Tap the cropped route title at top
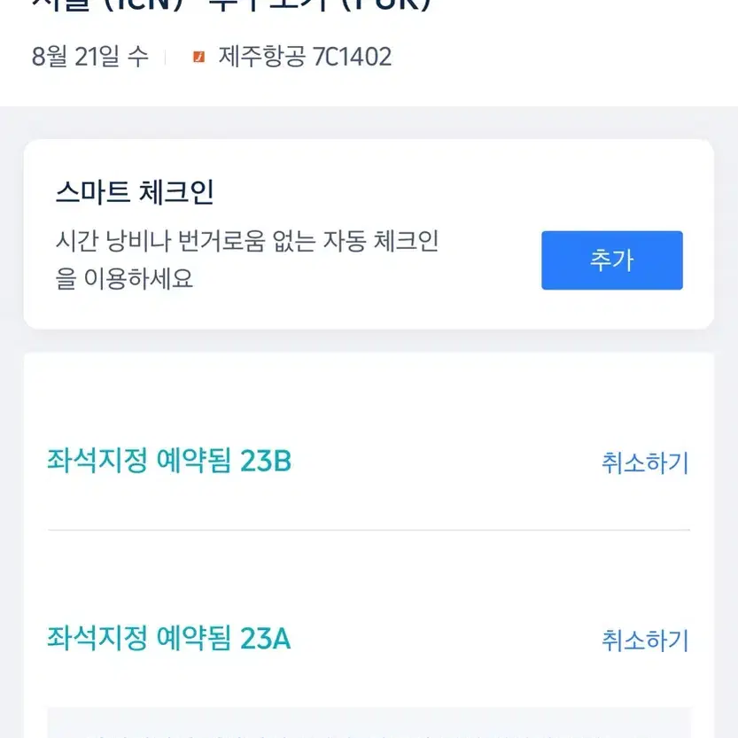The height and width of the screenshot is (738, 738). tap(231, 5)
